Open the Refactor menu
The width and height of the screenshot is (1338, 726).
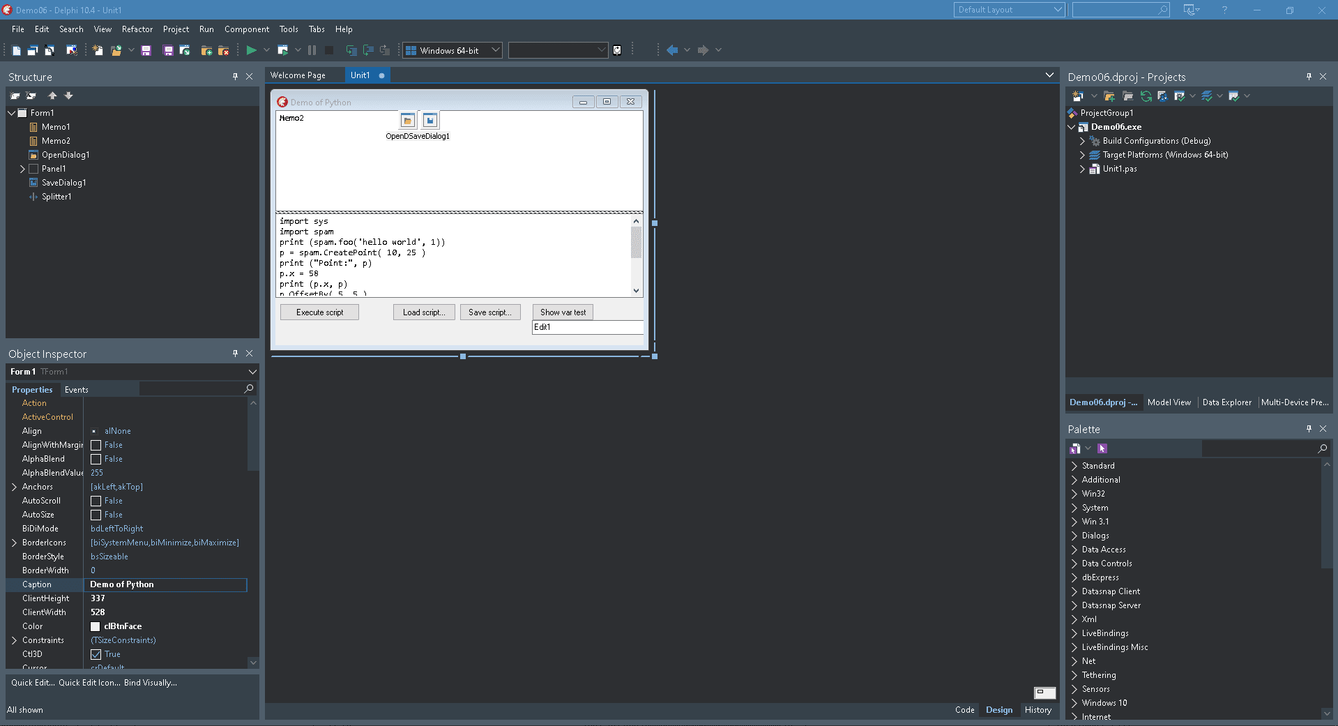pyautogui.click(x=137, y=29)
